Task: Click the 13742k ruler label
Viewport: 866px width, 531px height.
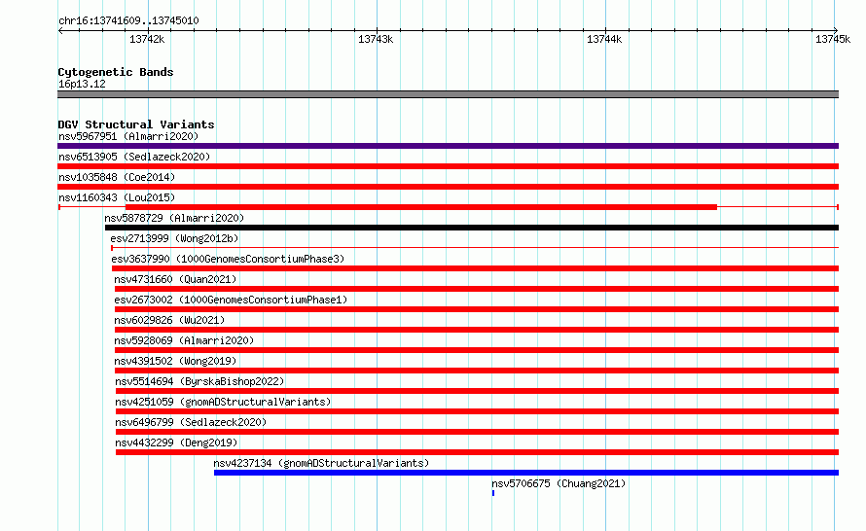Action: click(x=147, y=39)
